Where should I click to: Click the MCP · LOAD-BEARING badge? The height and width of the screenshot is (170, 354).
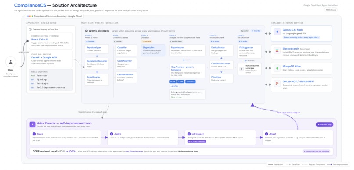(197, 142)
